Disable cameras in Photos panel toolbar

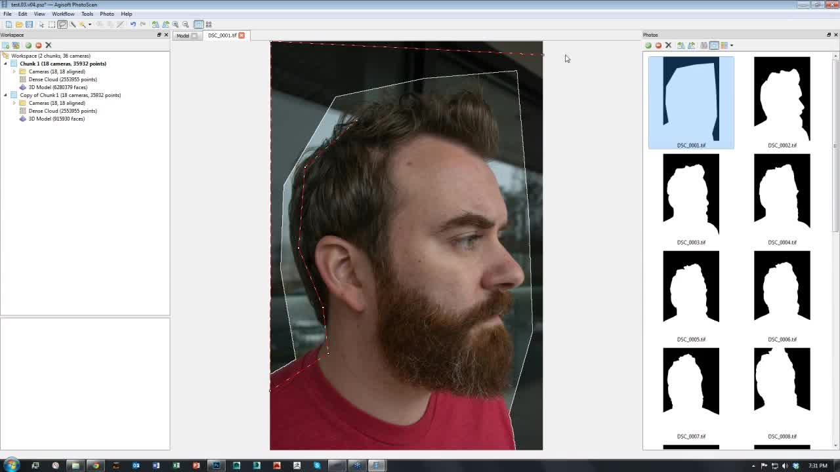(658, 45)
